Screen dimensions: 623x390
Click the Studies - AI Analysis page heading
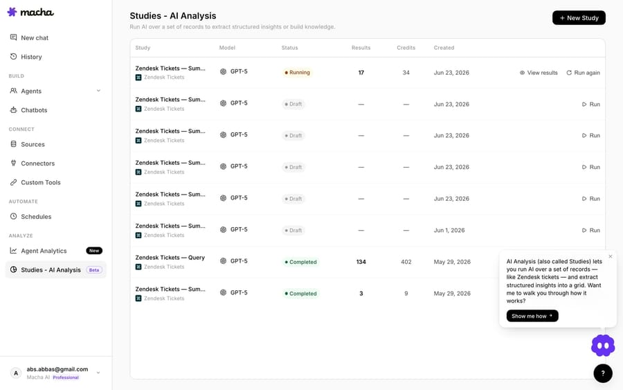173,16
